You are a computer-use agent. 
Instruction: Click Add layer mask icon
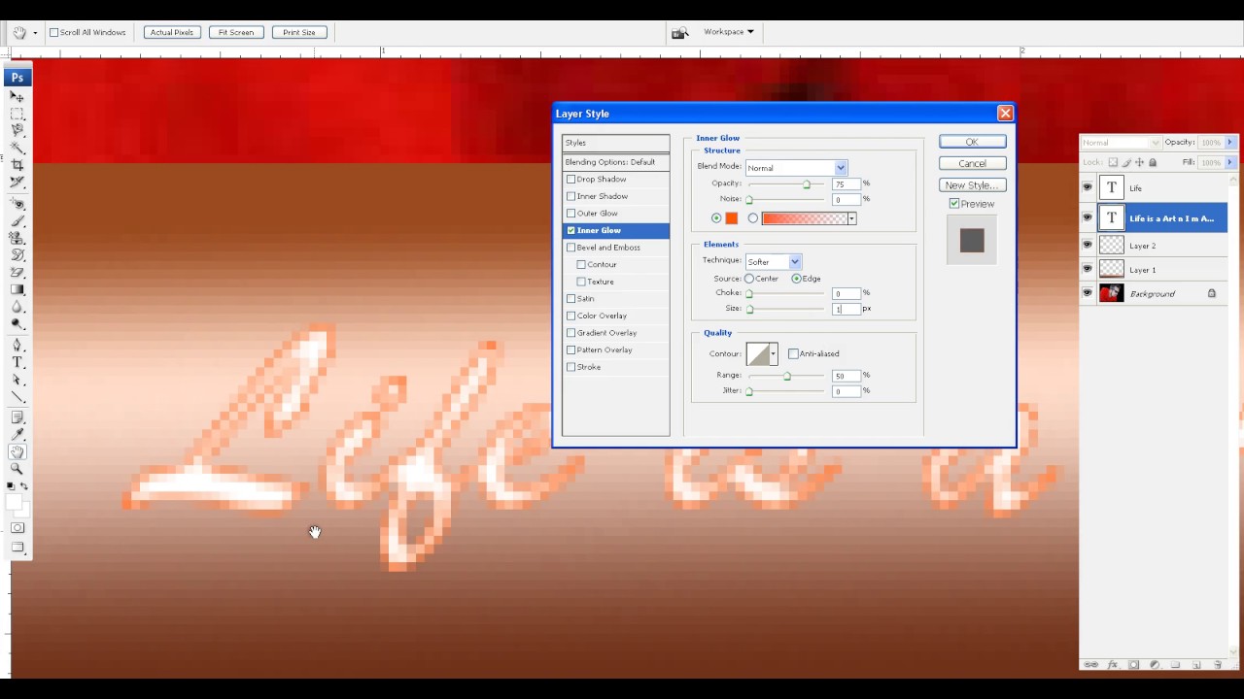point(1133,665)
